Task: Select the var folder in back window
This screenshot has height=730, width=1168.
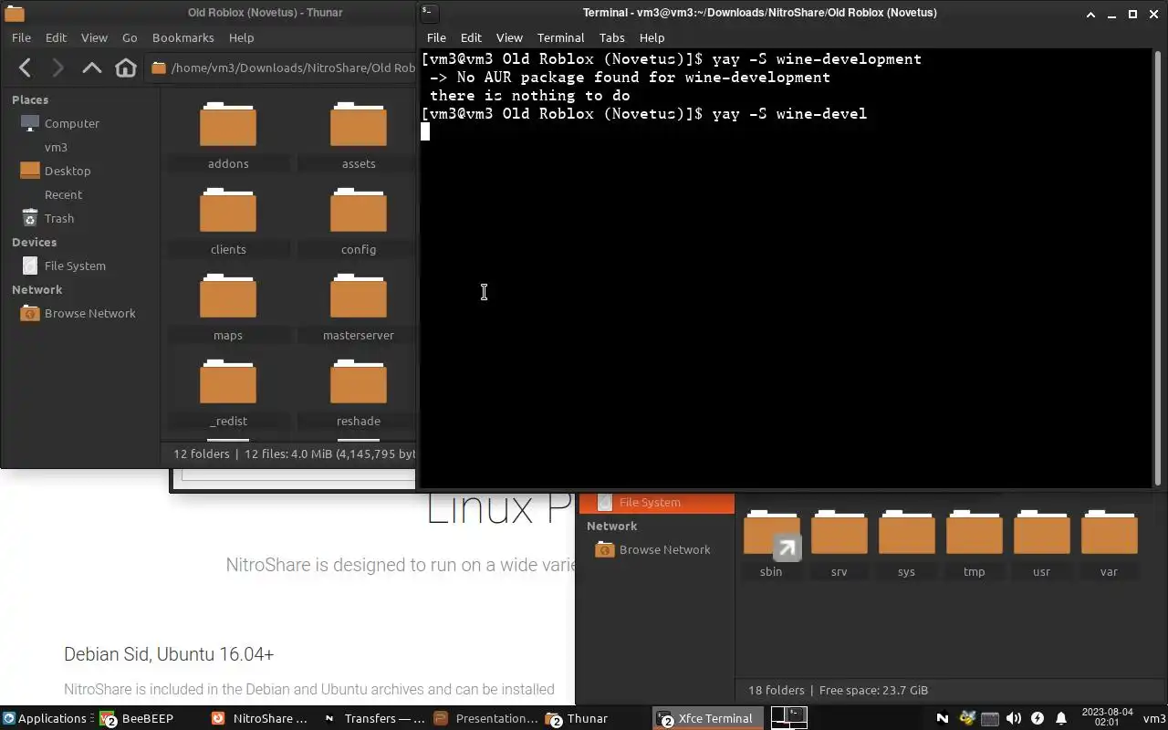Action: (1109, 543)
